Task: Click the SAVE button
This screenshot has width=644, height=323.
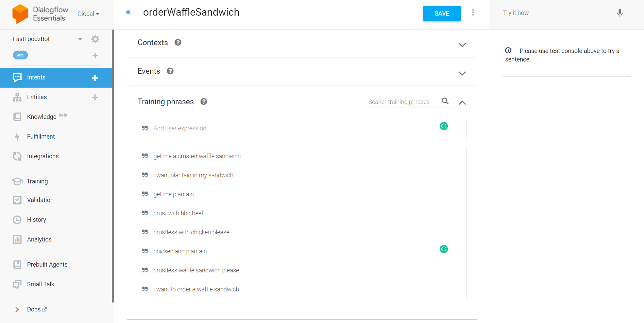Action: click(442, 14)
